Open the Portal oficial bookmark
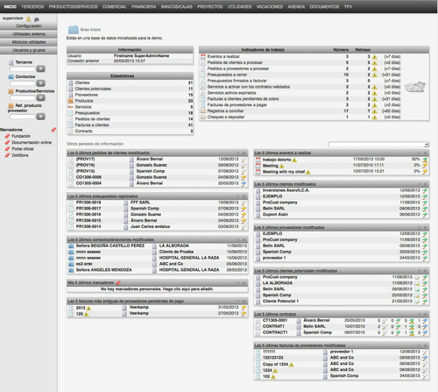438x392 pixels. (23, 149)
